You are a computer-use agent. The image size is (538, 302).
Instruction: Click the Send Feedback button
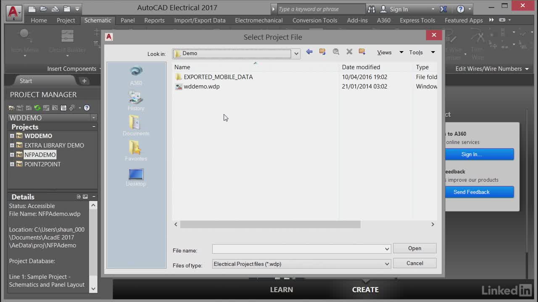pyautogui.click(x=479, y=192)
